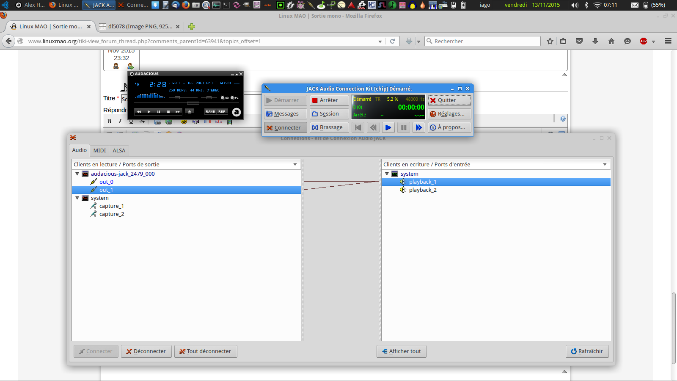Skip to next track in Audacious
Viewport: 677px width, 381px height.
point(178,112)
